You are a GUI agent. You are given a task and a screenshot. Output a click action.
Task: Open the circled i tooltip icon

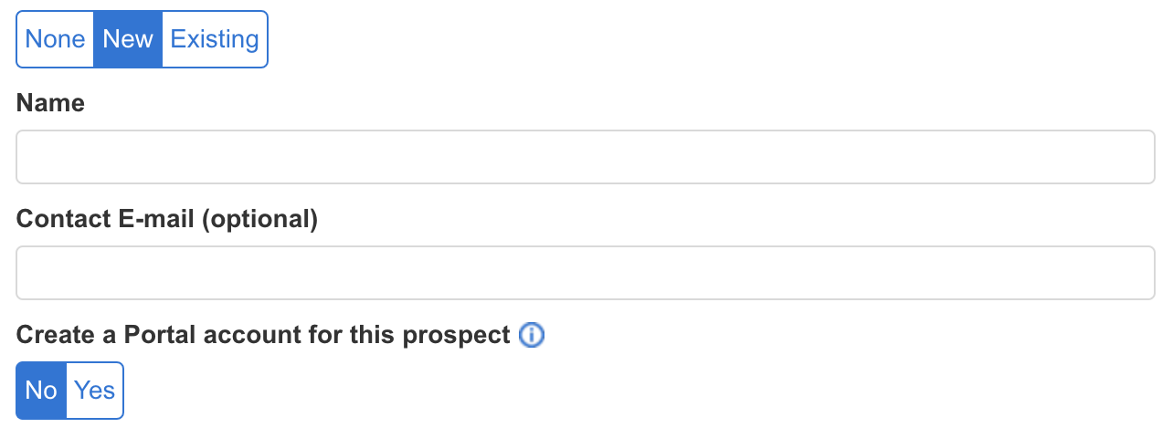point(531,336)
